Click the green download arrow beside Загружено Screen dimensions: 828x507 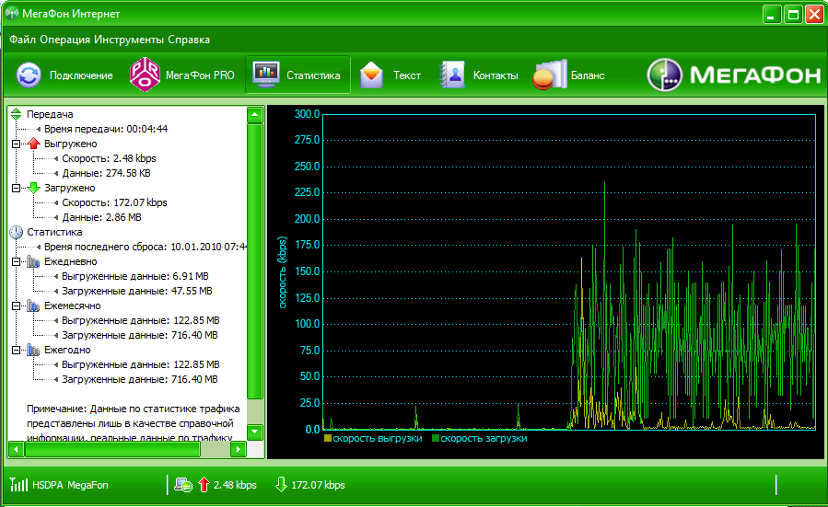[34, 188]
